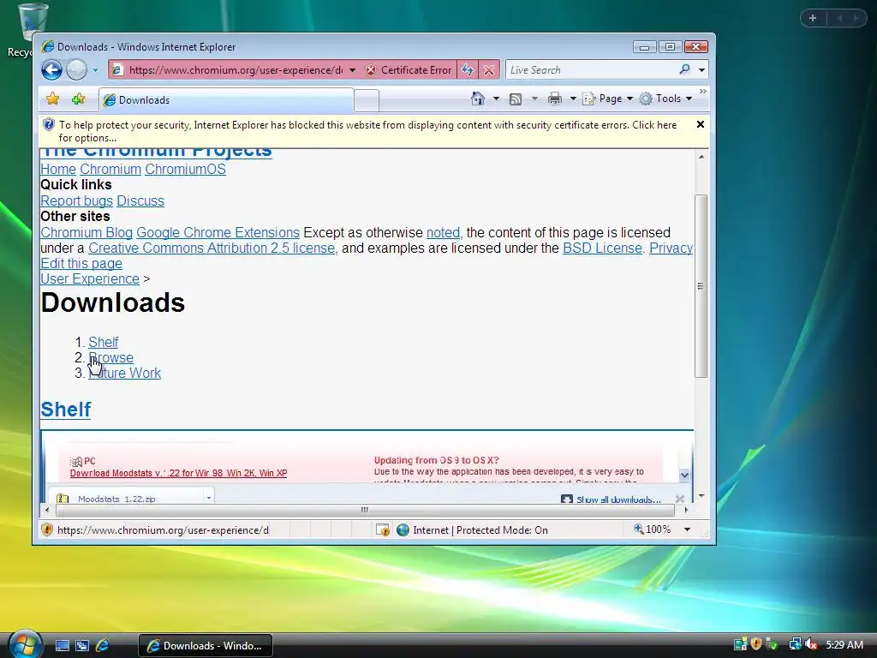Jump to Shelf in contents list
Viewport: 877px width, 658px height.
104,342
